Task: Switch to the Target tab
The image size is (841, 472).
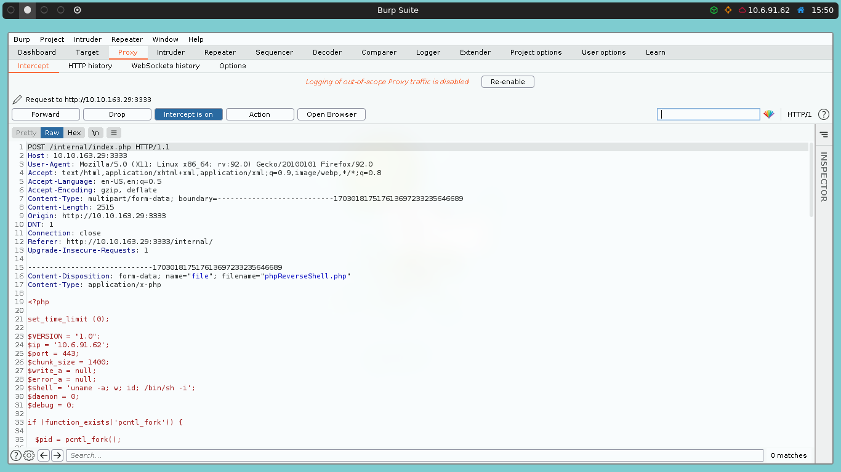Action: (x=87, y=52)
